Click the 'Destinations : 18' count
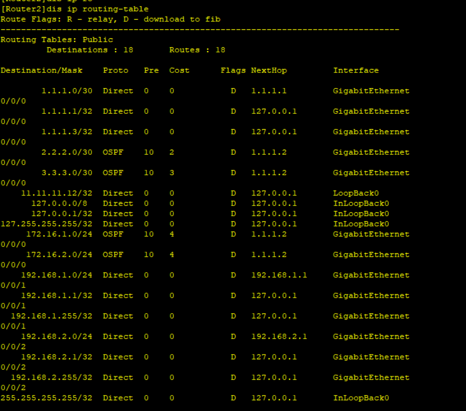 tap(90, 50)
